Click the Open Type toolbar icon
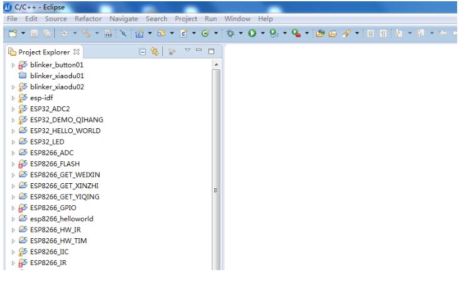459x282 pixels. 320,33
